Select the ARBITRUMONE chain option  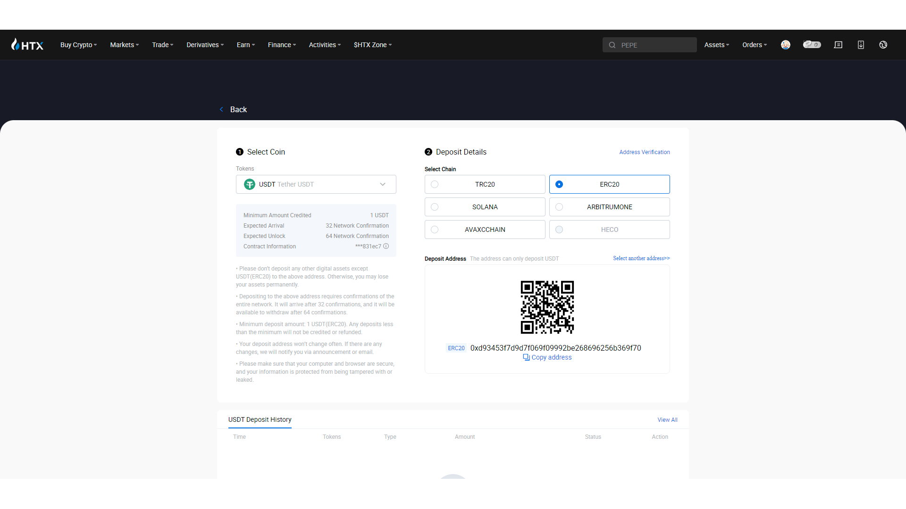click(610, 207)
